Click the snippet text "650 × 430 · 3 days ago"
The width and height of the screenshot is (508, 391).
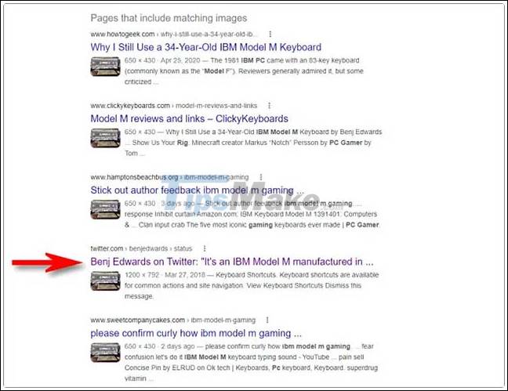(160, 204)
